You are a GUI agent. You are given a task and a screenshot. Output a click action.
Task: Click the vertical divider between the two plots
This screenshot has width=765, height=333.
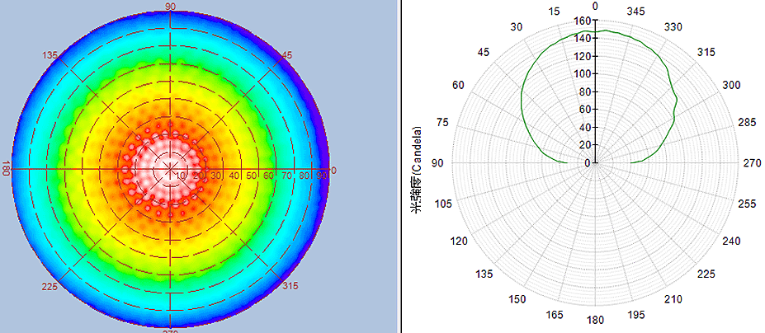(x=400, y=166)
